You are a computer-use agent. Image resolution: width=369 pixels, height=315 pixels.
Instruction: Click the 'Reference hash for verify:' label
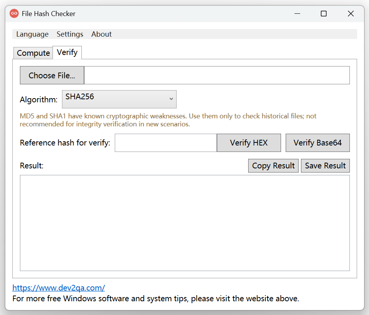[x=65, y=143]
